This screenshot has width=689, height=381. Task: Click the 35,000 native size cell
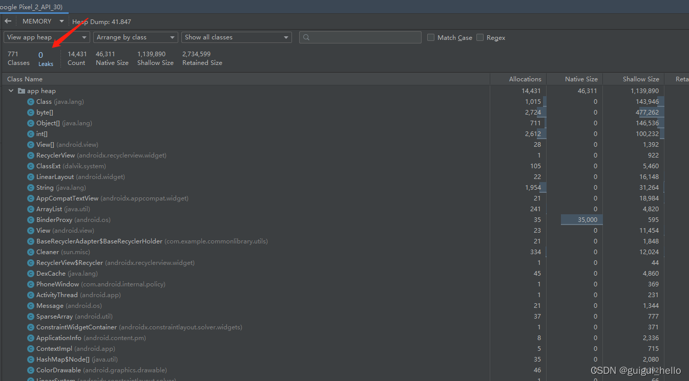tap(581, 220)
